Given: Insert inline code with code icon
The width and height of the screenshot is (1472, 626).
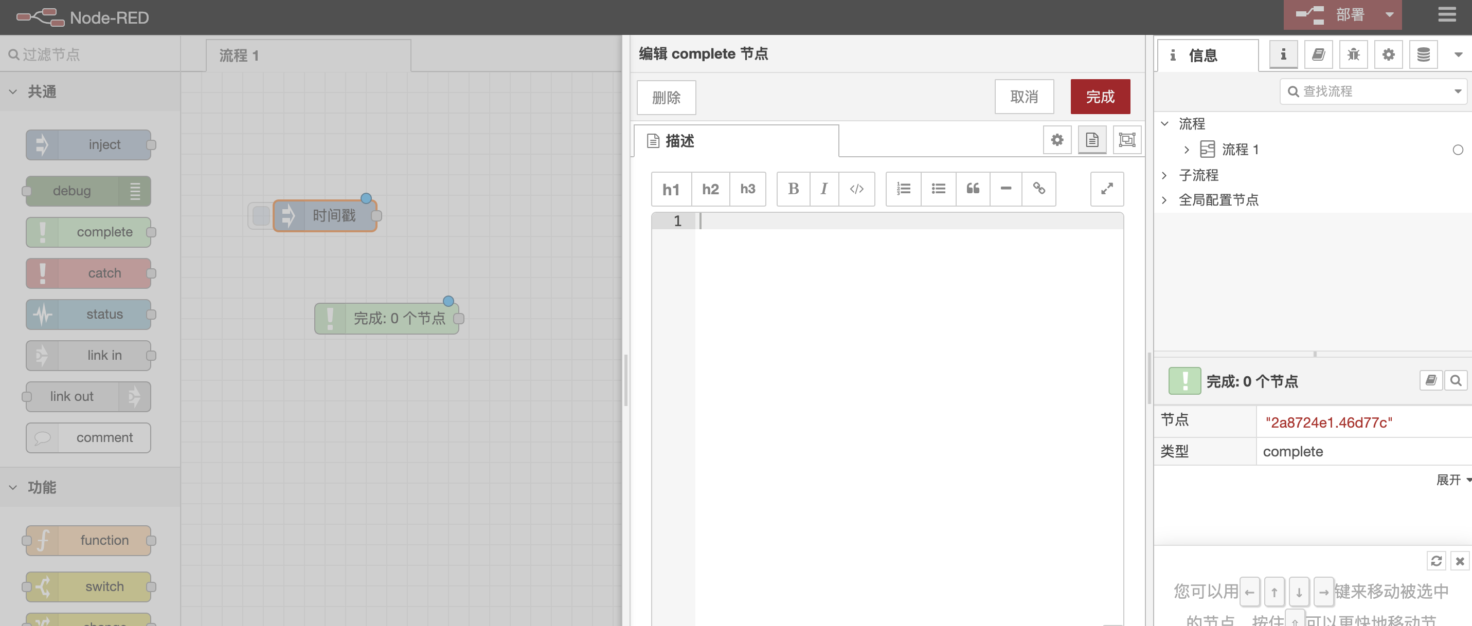Looking at the screenshot, I should coord(856,189).
